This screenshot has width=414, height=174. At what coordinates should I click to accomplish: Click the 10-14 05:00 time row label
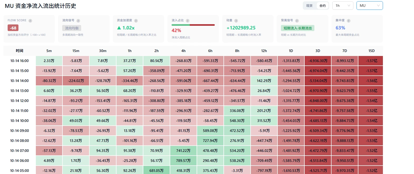pyautogui.click(x=20, y=171)
